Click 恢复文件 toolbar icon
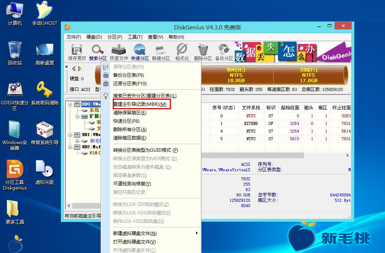The image size is (385, 253). (119, 52)
